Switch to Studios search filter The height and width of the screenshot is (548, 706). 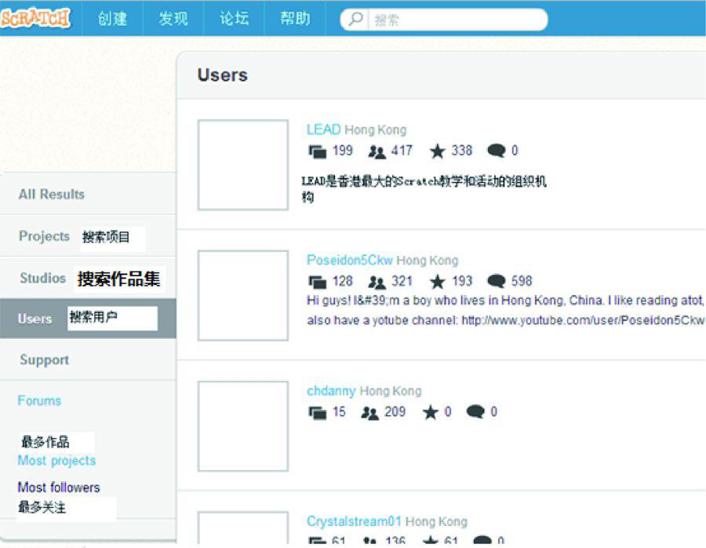tap(43, 278)
